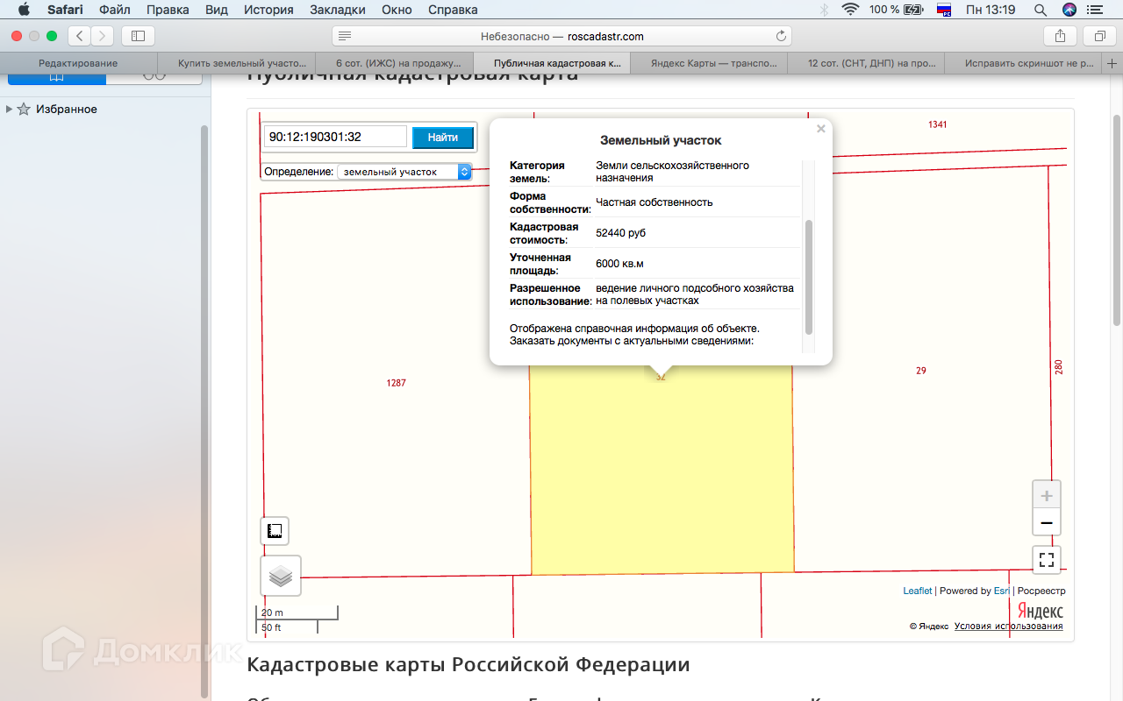Go back to the previous page

(x=80, y=36)
